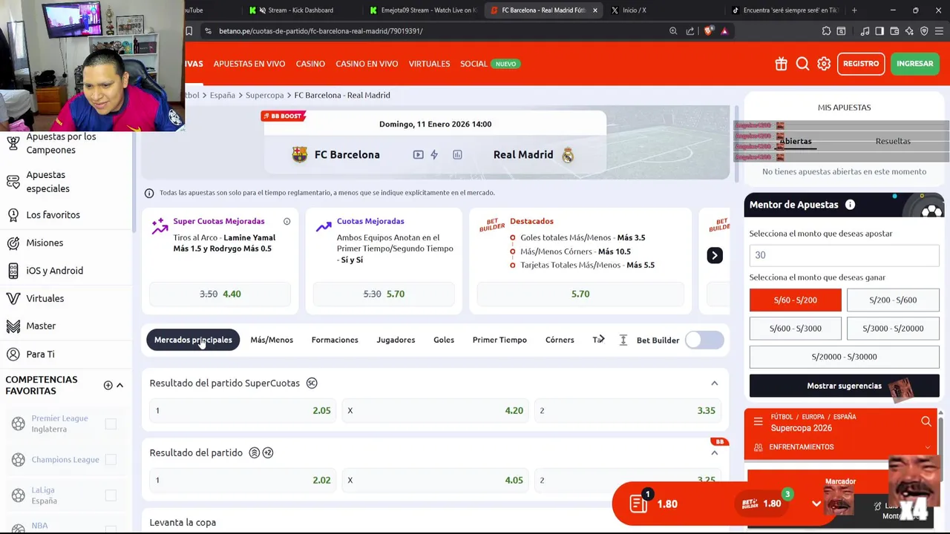This screenshot has width=950, height=534.
Task: Click the Mostrar sugerencias button
Action: (844, 386)
